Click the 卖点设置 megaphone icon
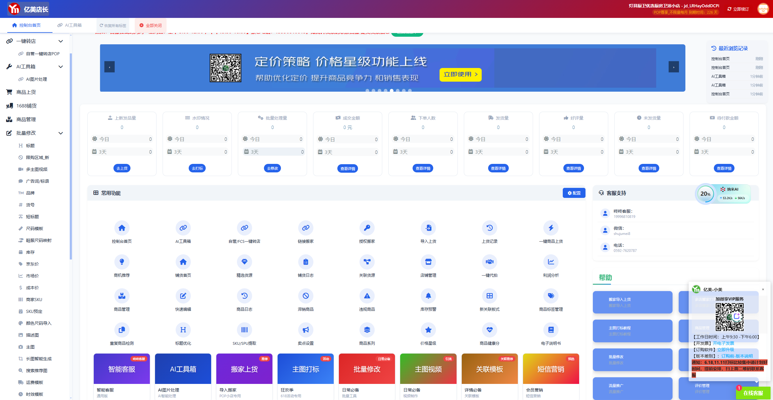 (x=305, y=330)
